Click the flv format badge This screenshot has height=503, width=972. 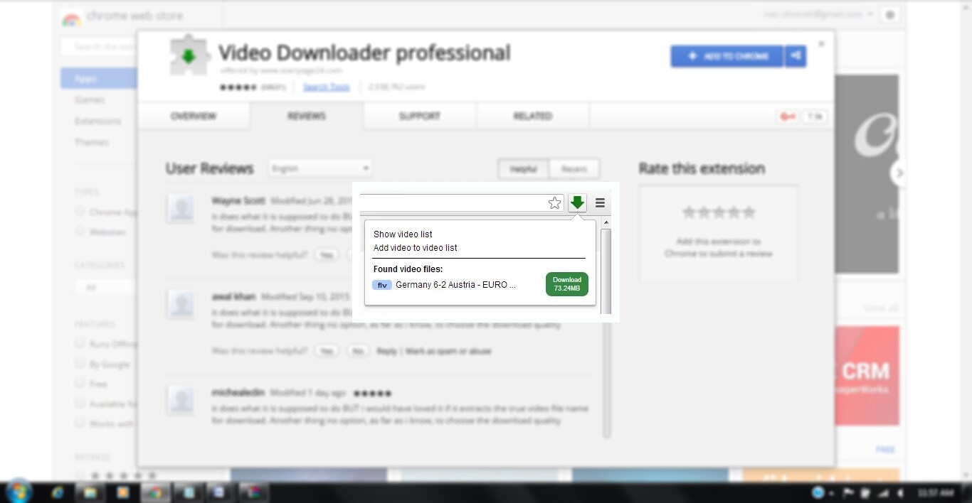pyautogui.click(x=382, y=285)
